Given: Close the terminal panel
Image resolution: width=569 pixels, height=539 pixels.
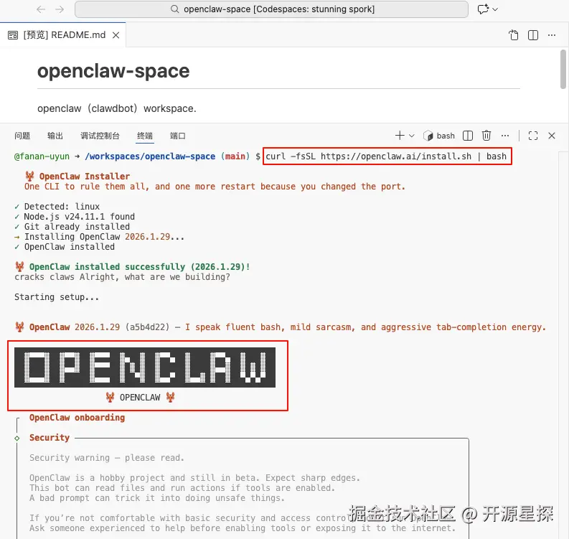Looking at the screenshot, I should pos(552,136).
